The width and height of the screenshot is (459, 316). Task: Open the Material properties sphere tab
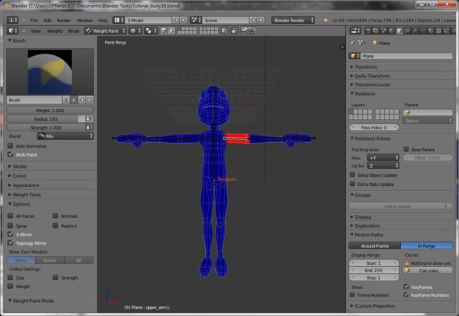tap(431, 31)
